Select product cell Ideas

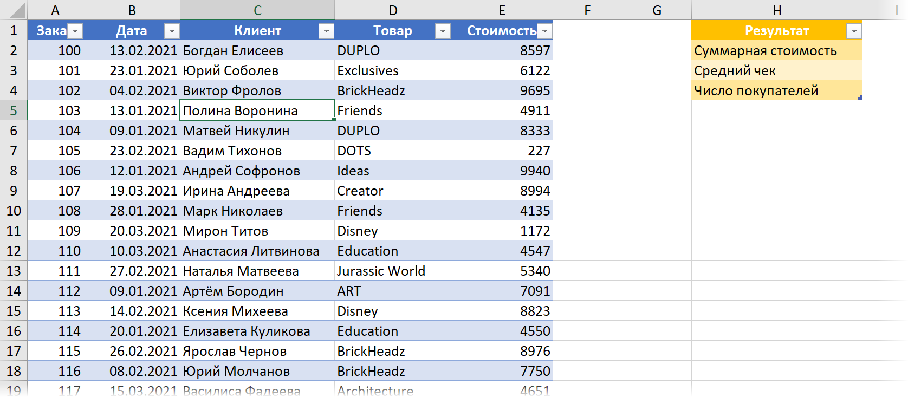(x=393, y=171)
